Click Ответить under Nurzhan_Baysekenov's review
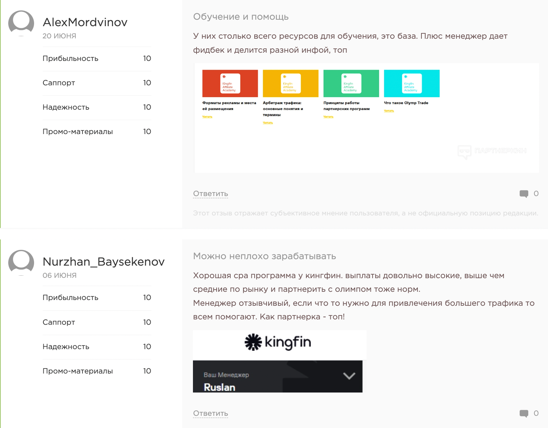This screenshot has width=548, height=428. tap(211, 414)
